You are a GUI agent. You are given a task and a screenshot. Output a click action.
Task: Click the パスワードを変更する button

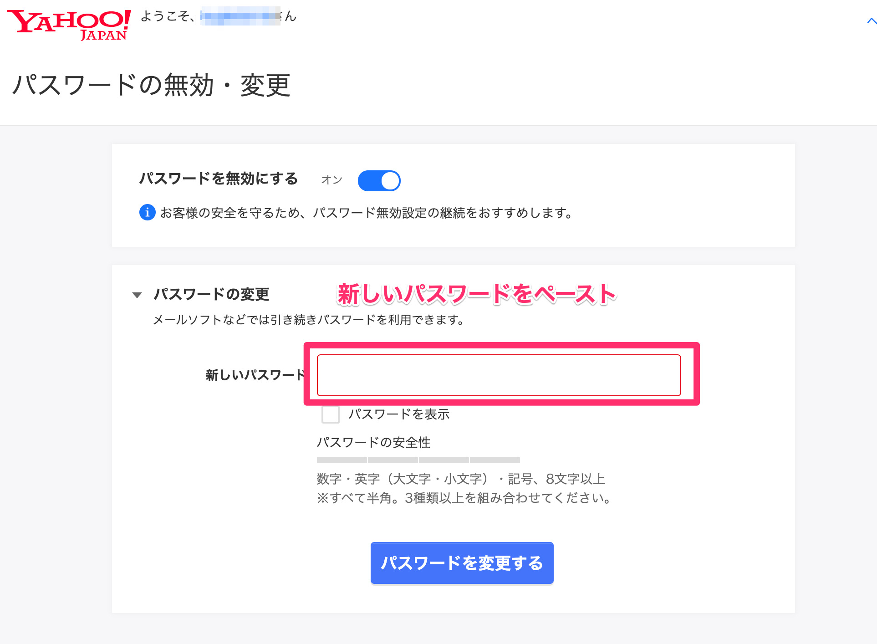tap(462, 563)
